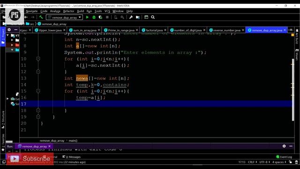Open Search Everywhere magnifier icon
This screenshot has width=300, height=169.
tap(153, 17)
